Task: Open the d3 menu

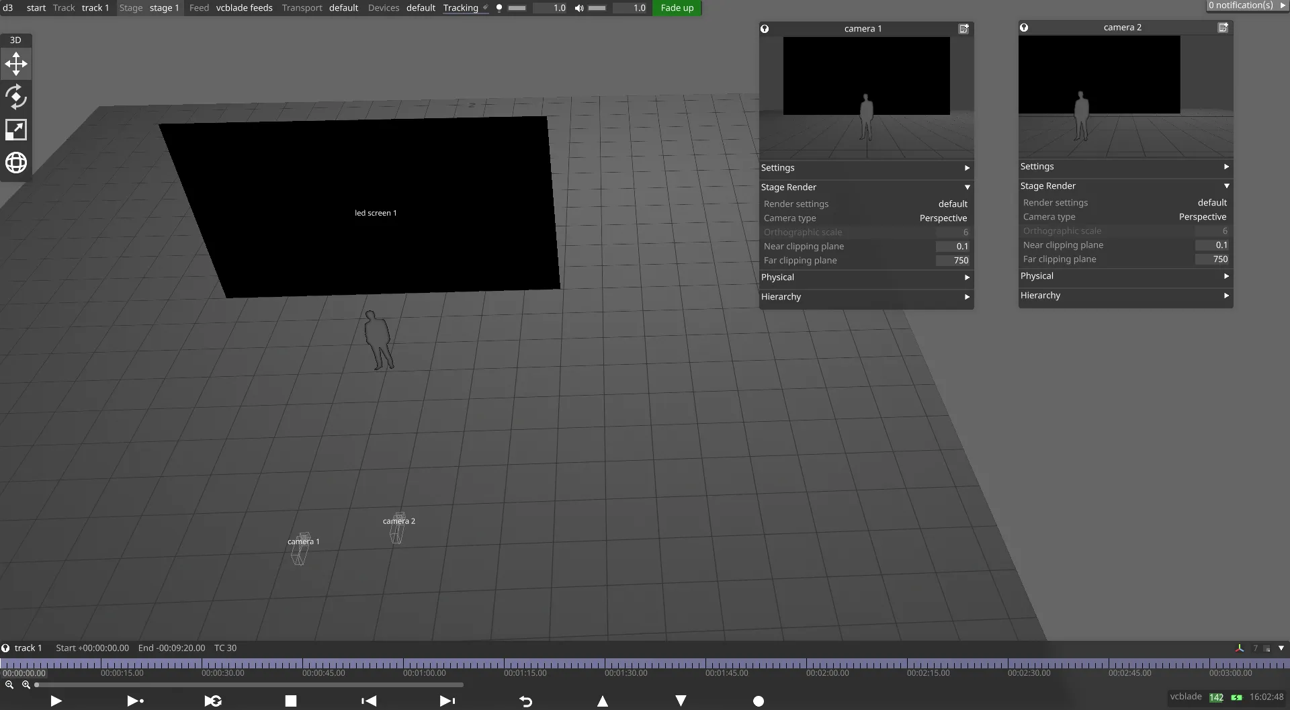Action: point(8,7)
